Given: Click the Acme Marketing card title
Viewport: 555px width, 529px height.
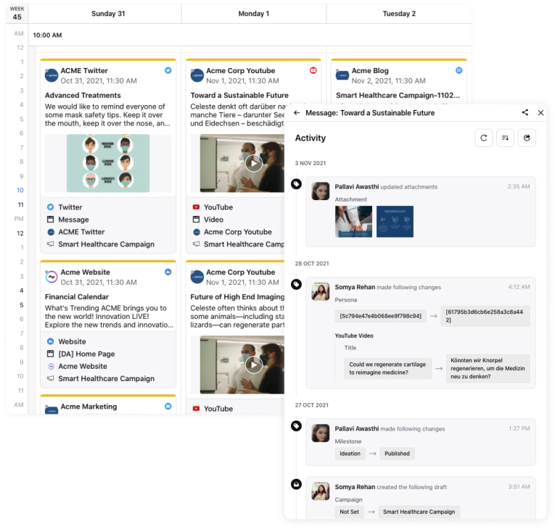Looking at the screenshot, I should click(89, 407).
